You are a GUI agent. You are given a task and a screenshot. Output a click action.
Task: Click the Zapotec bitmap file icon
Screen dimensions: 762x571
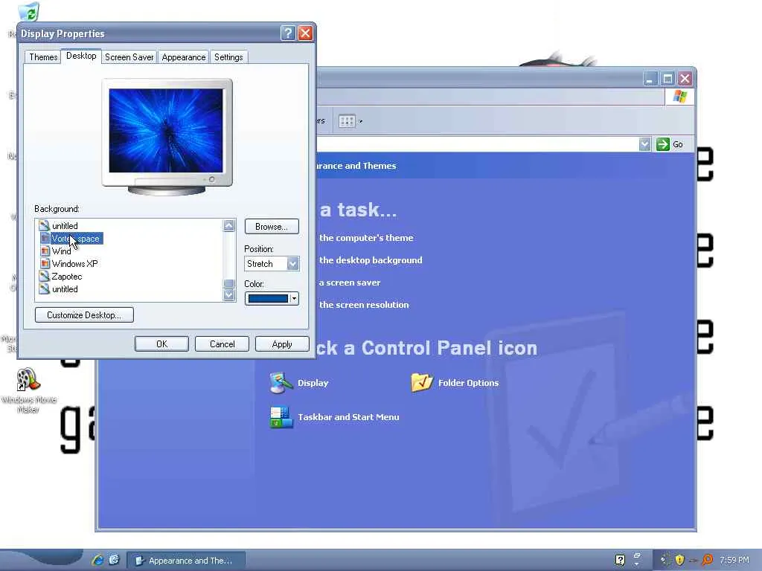click(44, 277)
